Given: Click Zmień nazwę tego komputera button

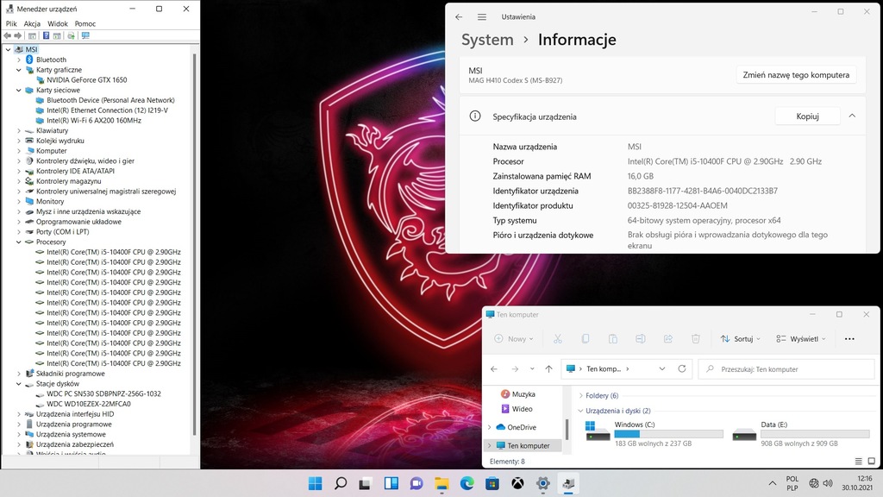Looking at the screenshot, I should point(796,75).
